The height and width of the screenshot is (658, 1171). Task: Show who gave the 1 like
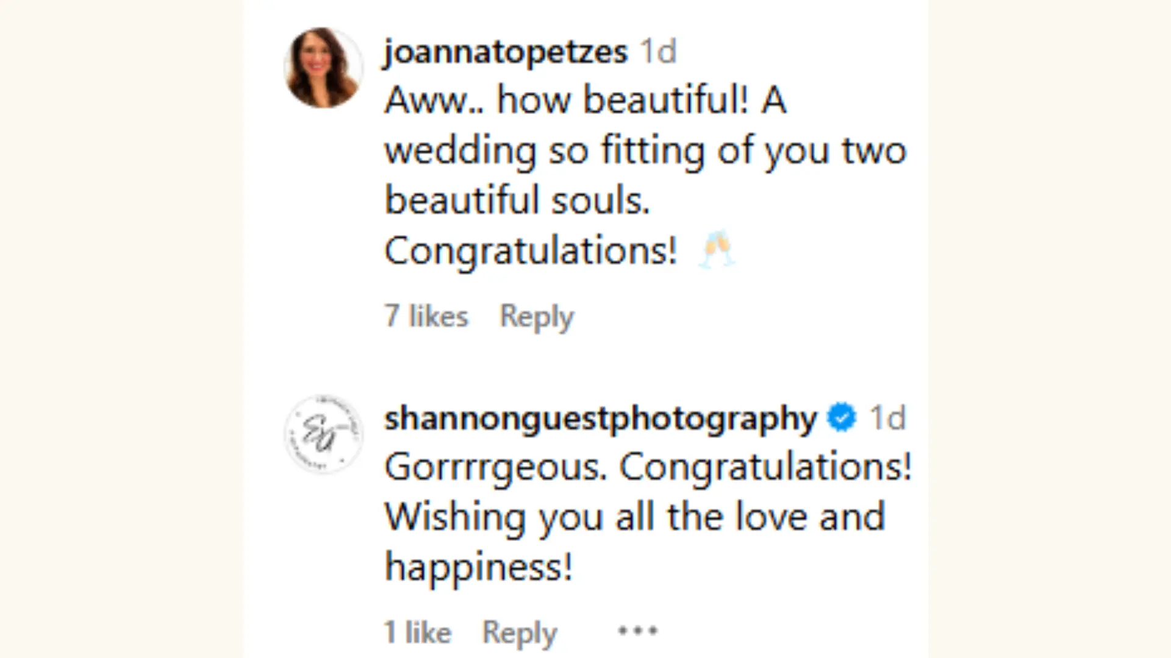click(418, 632)
